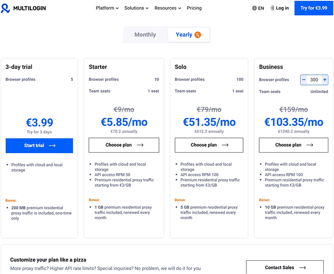Click the orange discount badge on Yearly
Image resolution: width=334 pixels, height=274 pixels.
pyautogui.click(x=198, y=35)
